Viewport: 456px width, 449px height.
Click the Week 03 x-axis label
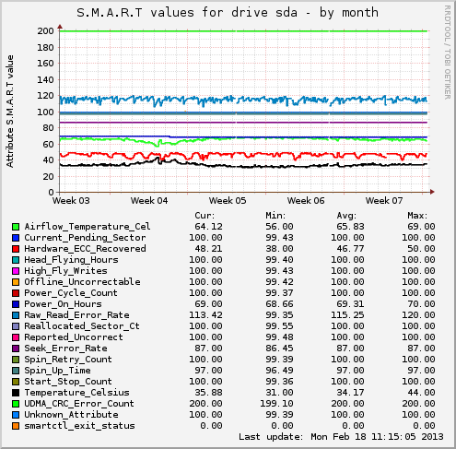click(71, 201)
